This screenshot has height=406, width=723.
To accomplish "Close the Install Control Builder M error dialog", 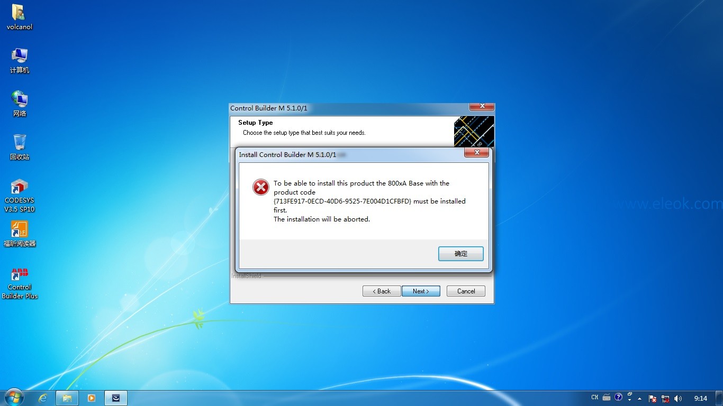I will coord(476,153).
